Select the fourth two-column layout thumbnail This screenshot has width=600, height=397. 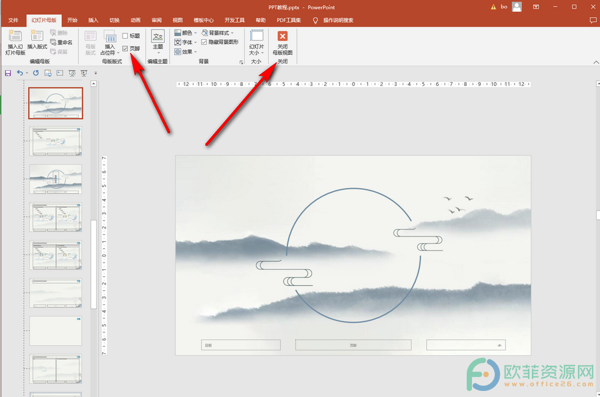[x=55, y=217]
